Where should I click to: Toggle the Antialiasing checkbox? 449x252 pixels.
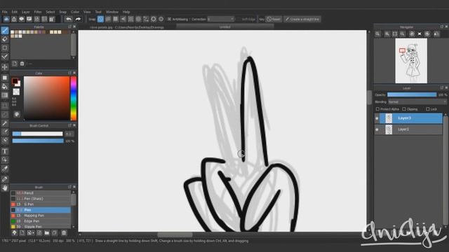coord(169,19)
